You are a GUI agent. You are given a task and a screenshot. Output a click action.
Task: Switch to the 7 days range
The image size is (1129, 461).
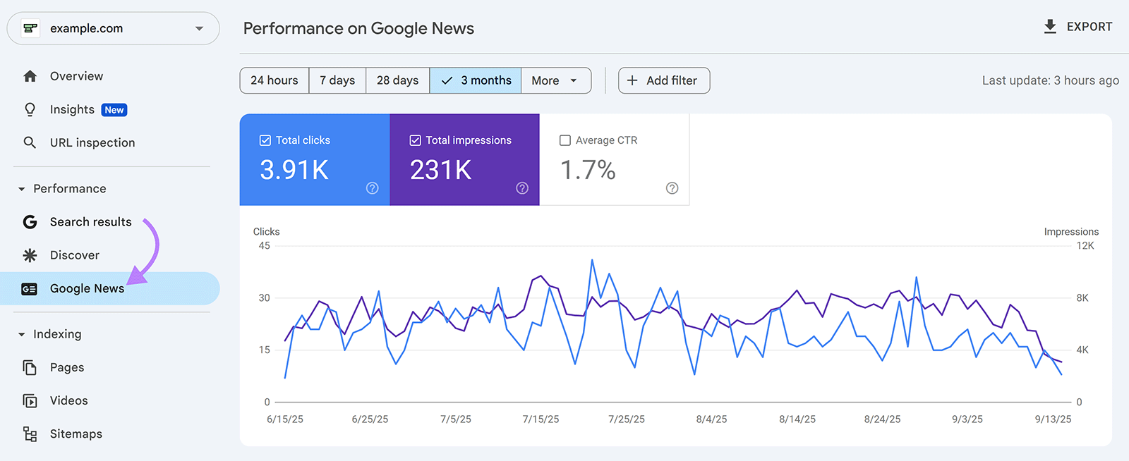click(337, 80)
